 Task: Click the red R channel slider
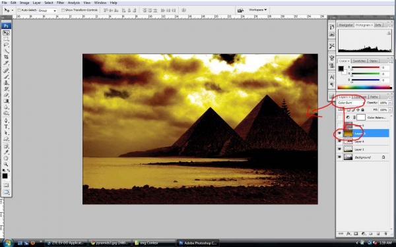(x=366, y=68)
